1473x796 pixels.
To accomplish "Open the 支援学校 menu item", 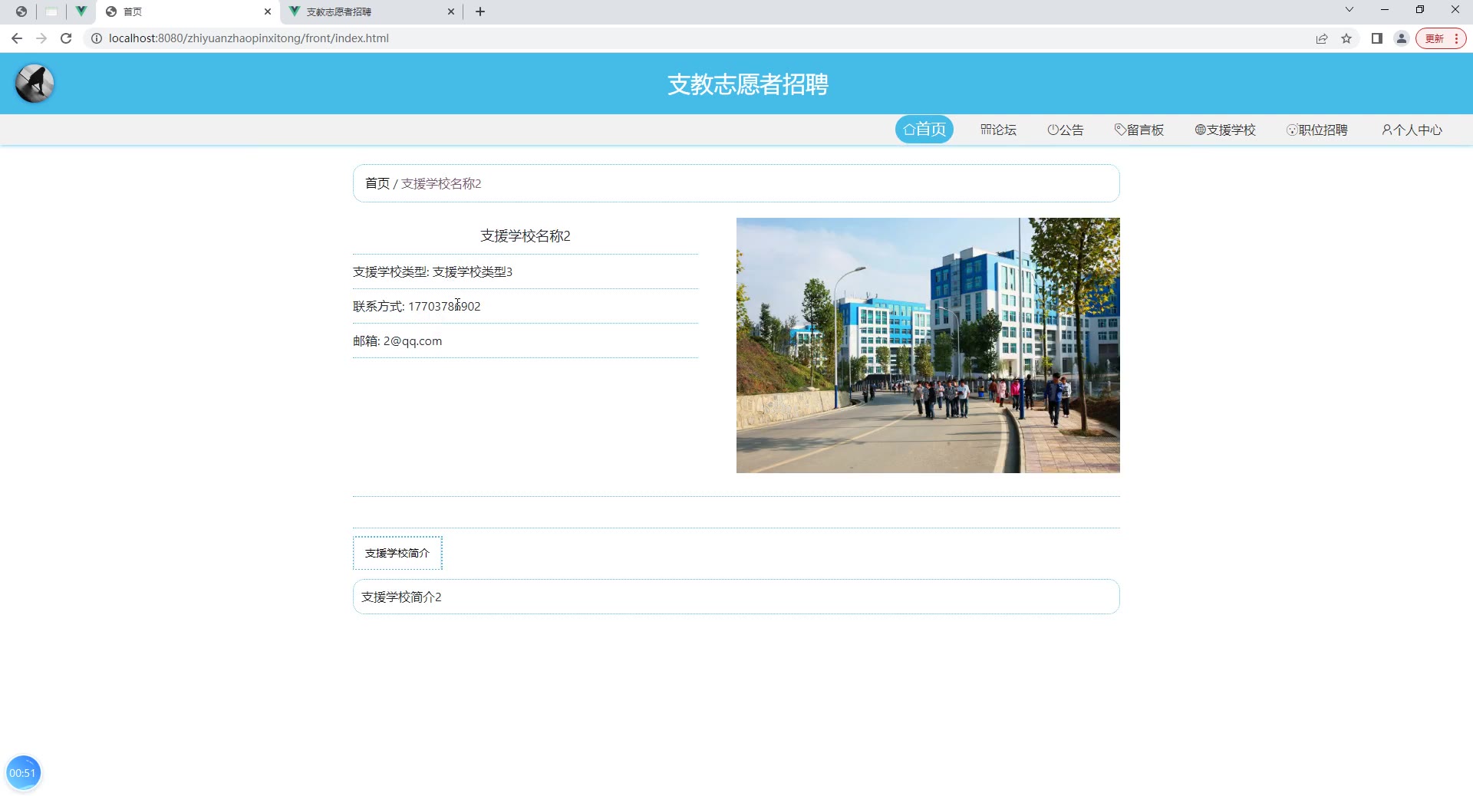I will click(1225, 130).
